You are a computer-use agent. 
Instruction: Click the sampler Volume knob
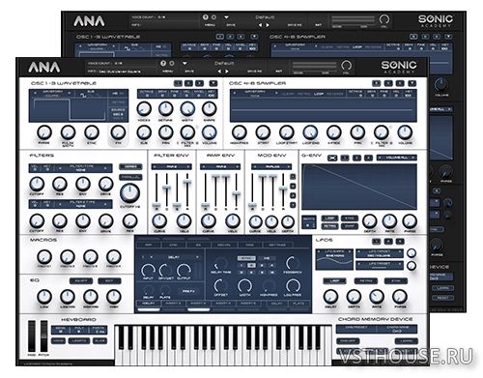point(405,132)
